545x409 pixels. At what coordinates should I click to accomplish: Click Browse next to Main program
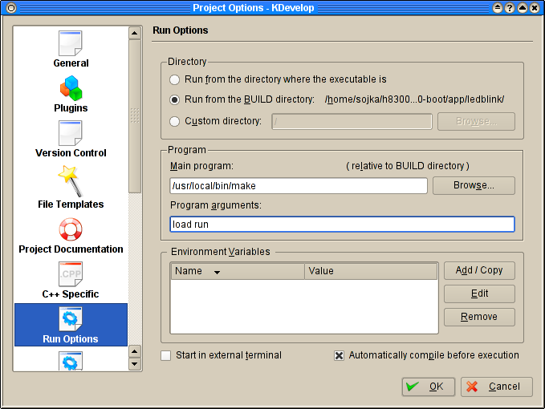474,185
